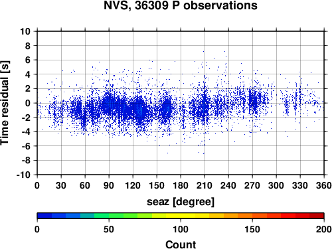The image size is (332, 249).
Task: Click the x-axis tick label 90
Action: pyautogui.click(x=109, y=185)
